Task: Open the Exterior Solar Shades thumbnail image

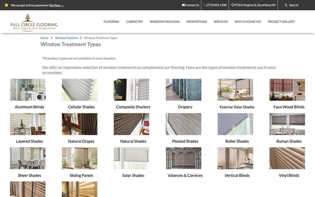Action: [235, 90]
